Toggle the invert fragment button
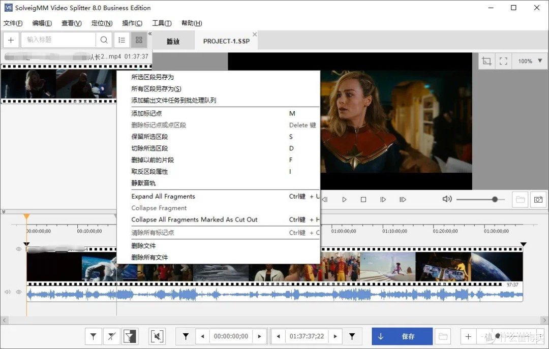 (x=130, y=336)
